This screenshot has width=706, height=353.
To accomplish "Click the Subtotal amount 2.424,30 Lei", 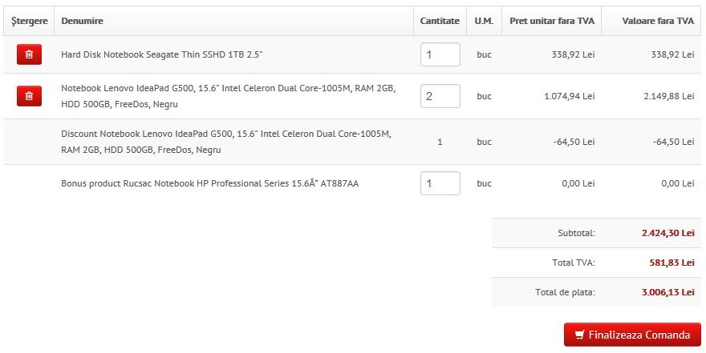I will coord(667,233).
